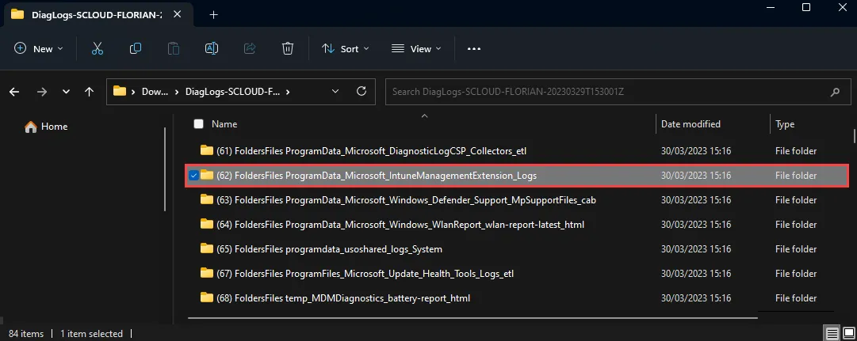Image resolution: width=857 pixels, height=341 pixels.
Task: Click folder icon of the (63) row
Action: [207, 199]
